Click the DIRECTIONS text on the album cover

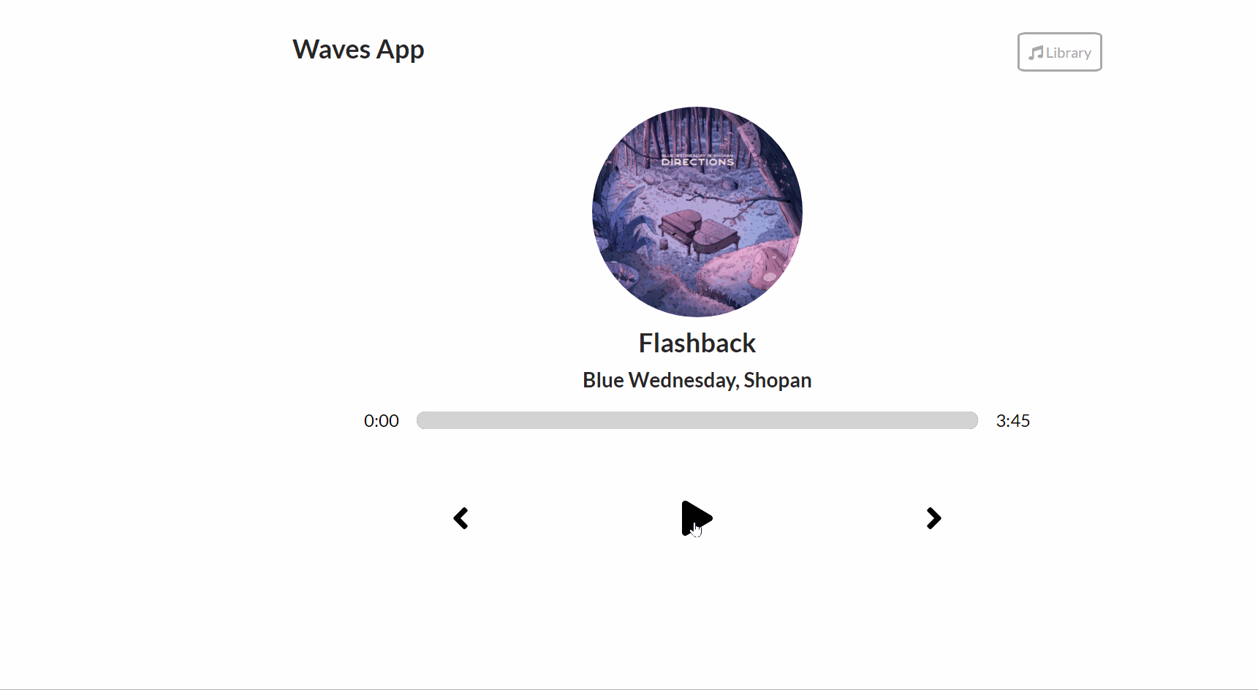pos(697,162)
